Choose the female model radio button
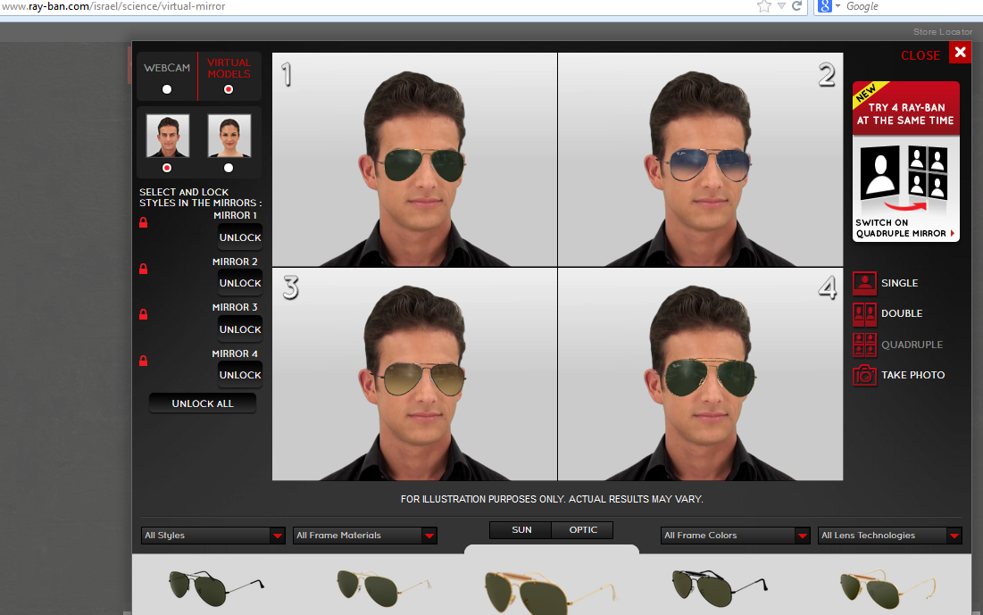 tap(229, 168)
